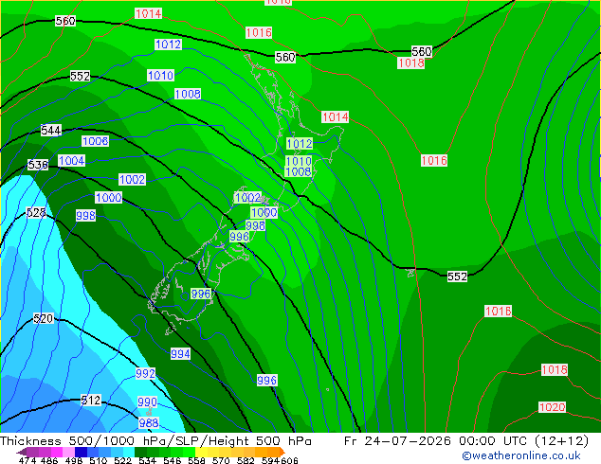Click the blue 992 isobar label

146,373
